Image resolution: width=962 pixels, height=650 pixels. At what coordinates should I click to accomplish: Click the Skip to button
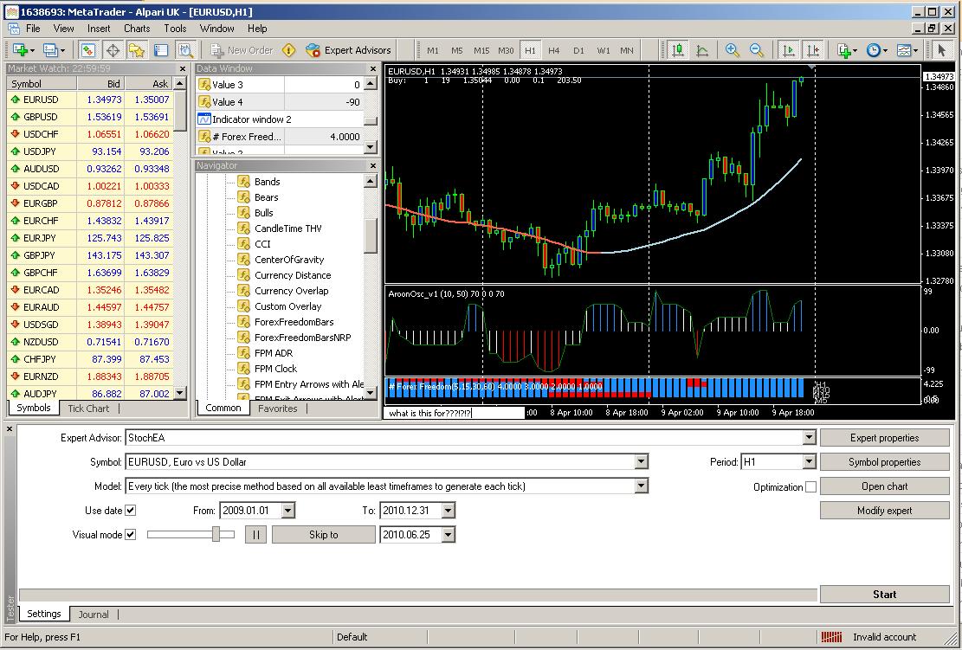(x=323, y=535)
